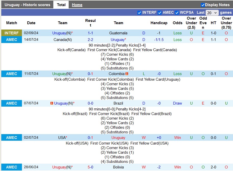Click Bolivia team name

118,167
